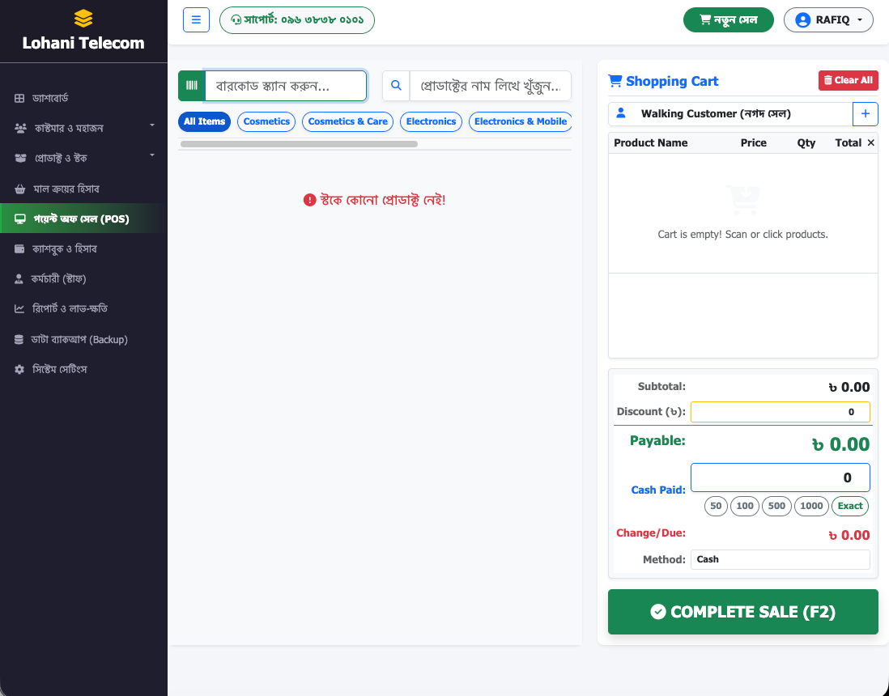Click the staff person icon for কর্মচারী
The width and height of the screenshot is (889, 696).
(19, 279)
